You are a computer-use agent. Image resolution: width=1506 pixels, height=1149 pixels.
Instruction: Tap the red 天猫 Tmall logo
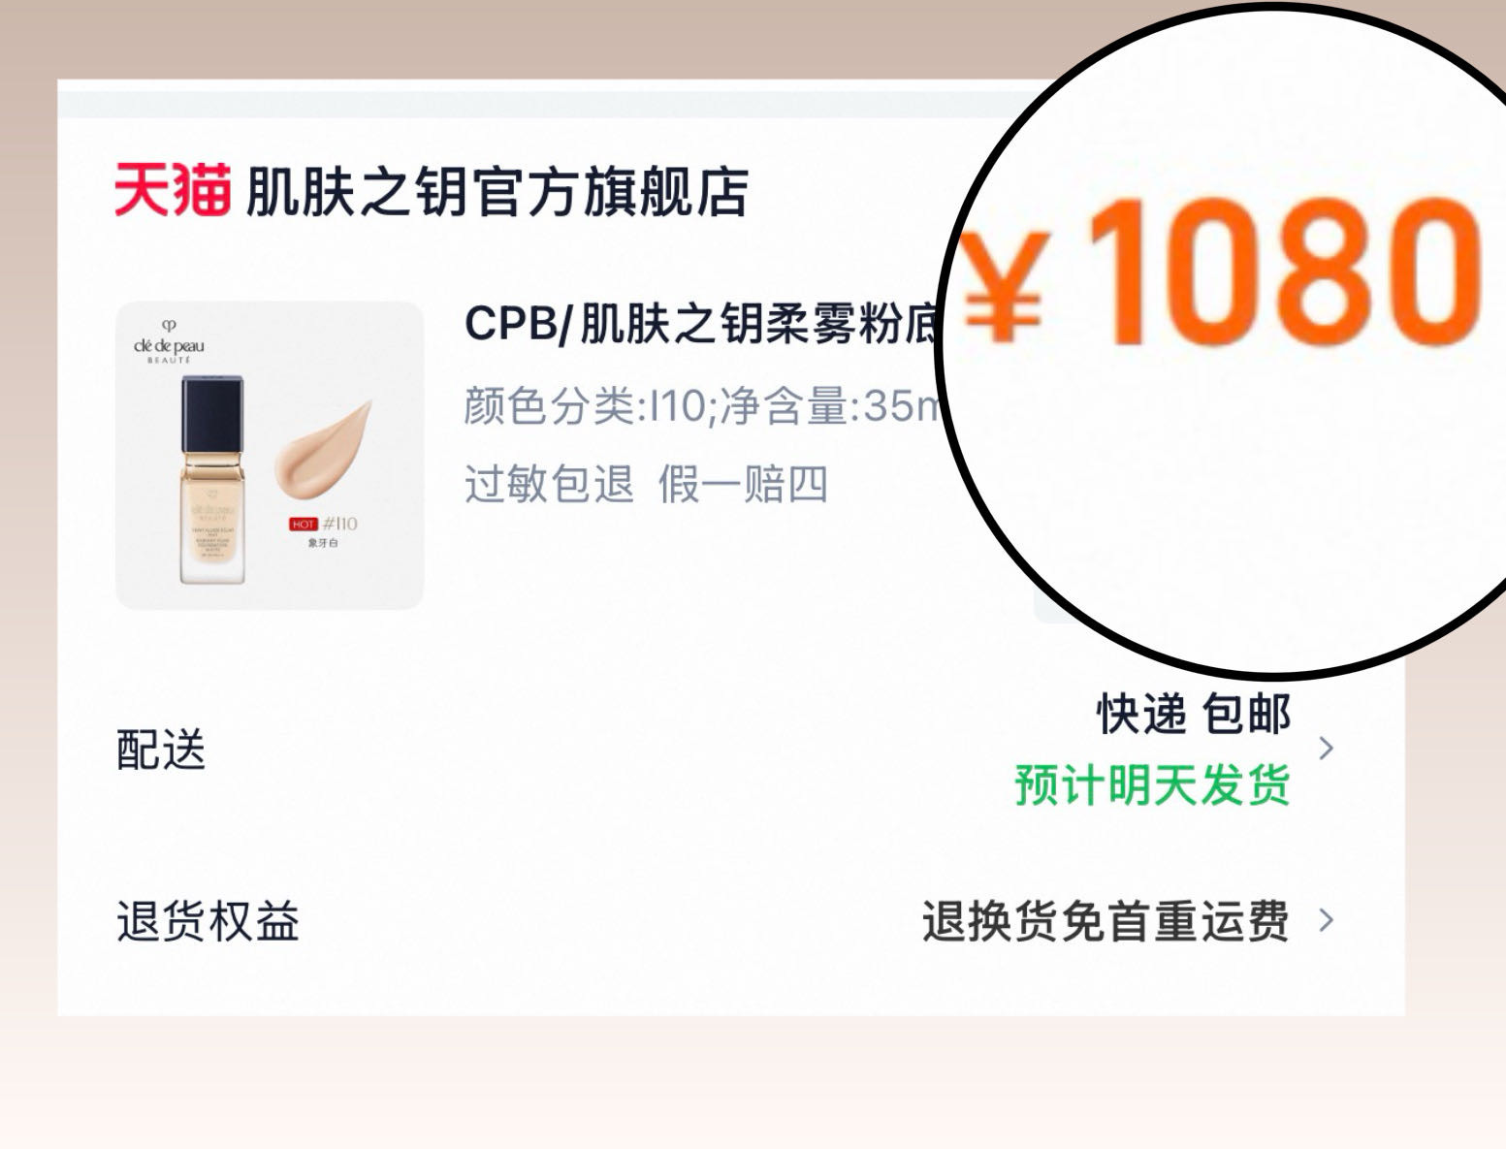[x=173, y=191]
